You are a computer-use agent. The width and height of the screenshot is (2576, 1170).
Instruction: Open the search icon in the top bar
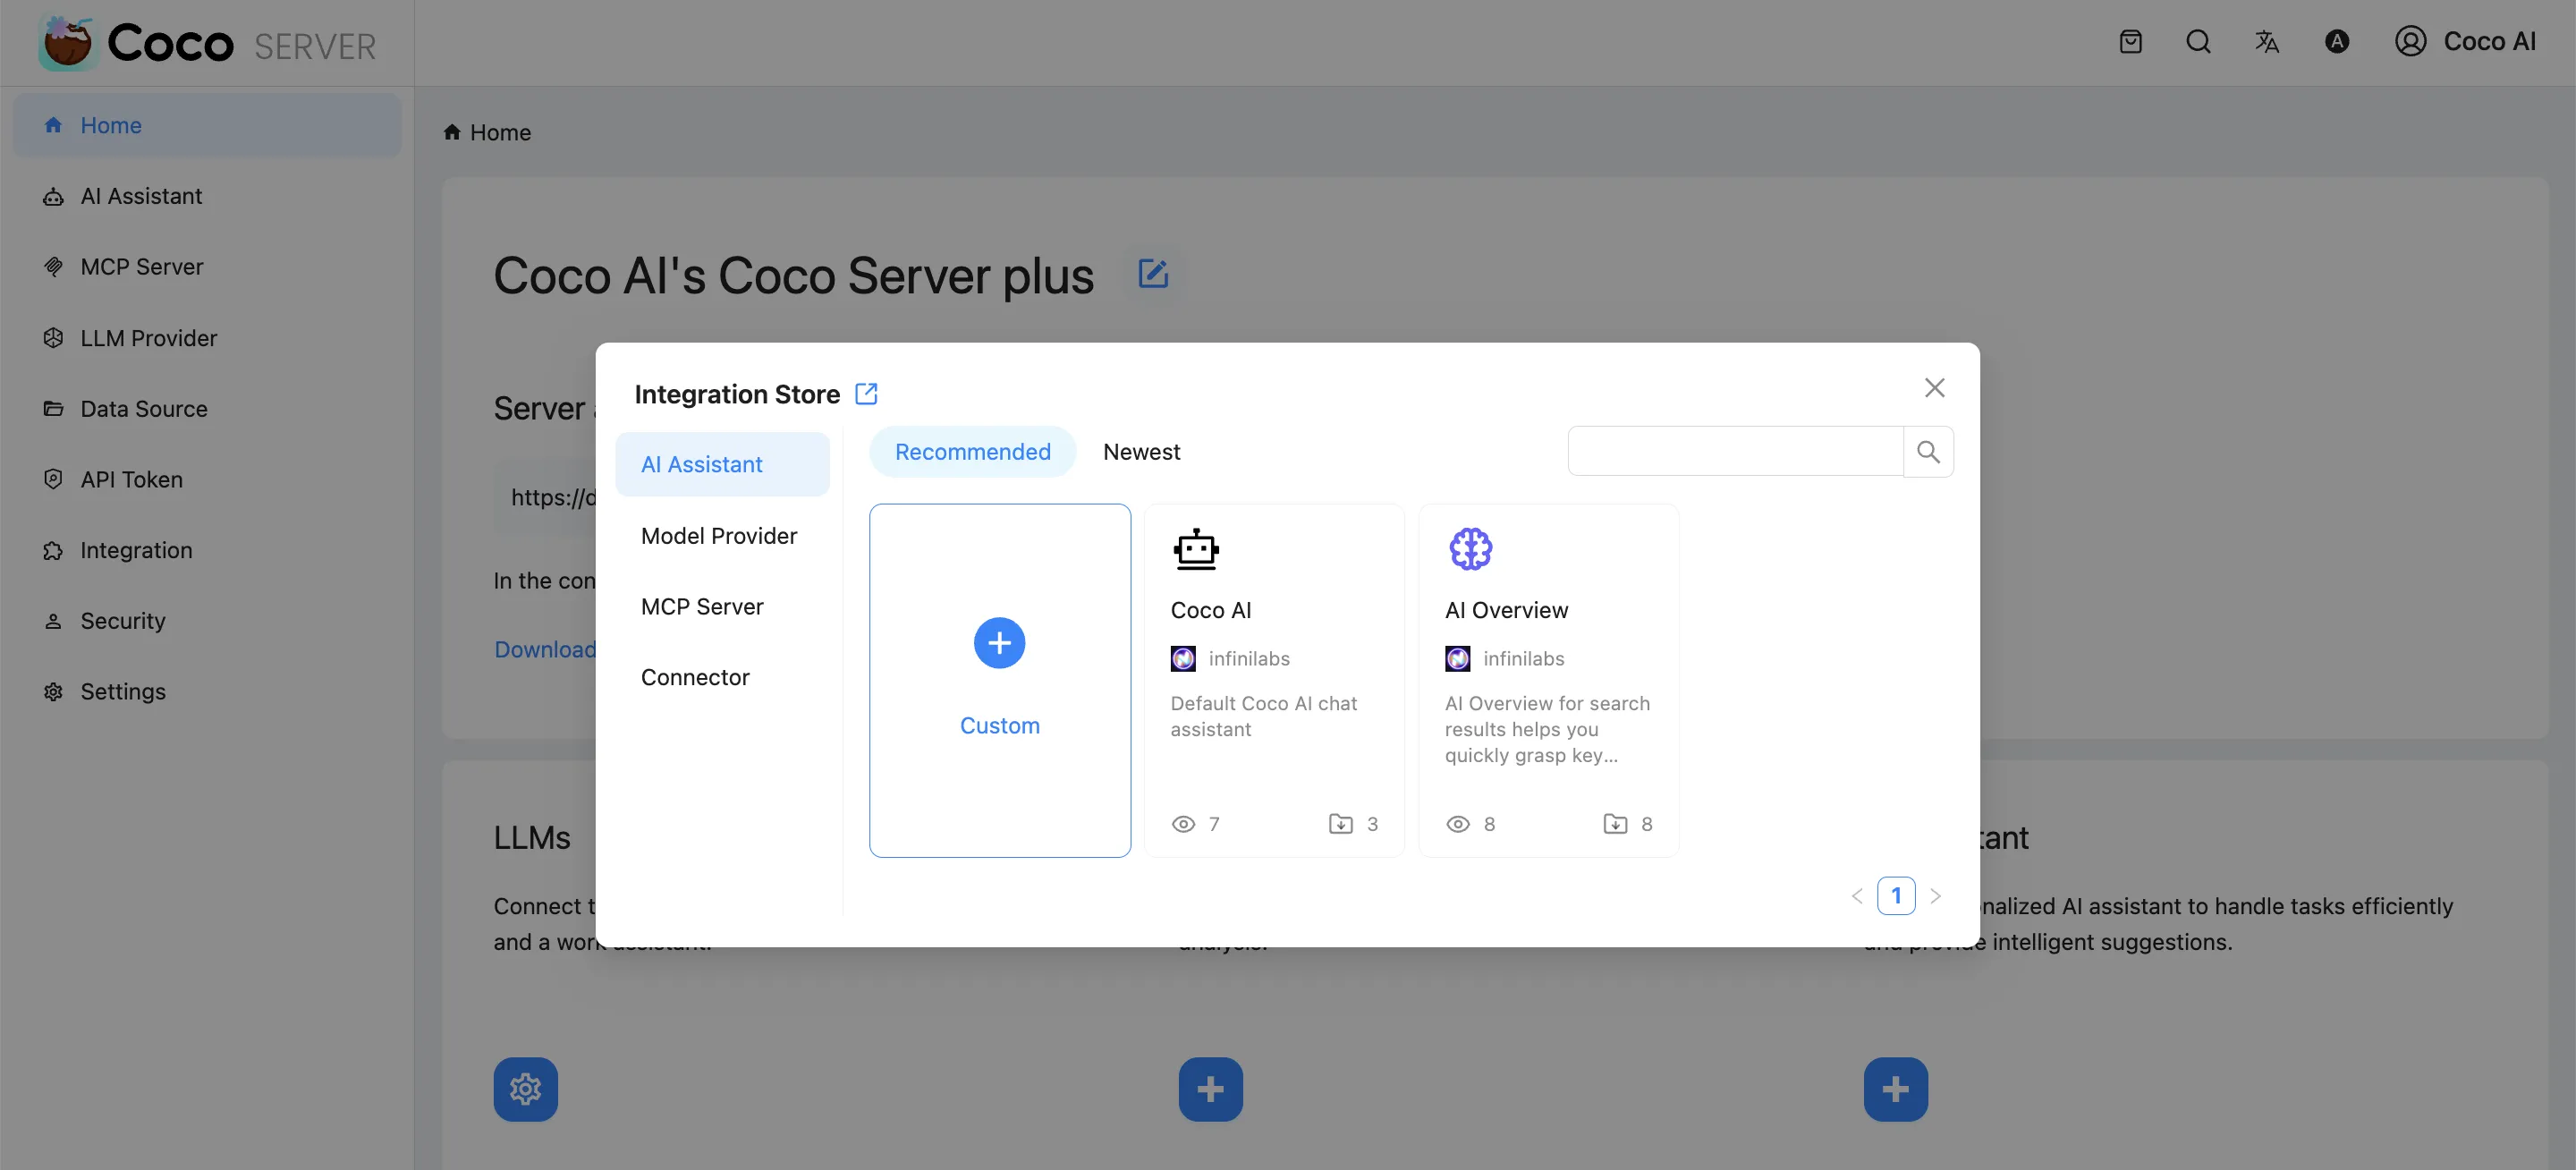[2198, 41]
